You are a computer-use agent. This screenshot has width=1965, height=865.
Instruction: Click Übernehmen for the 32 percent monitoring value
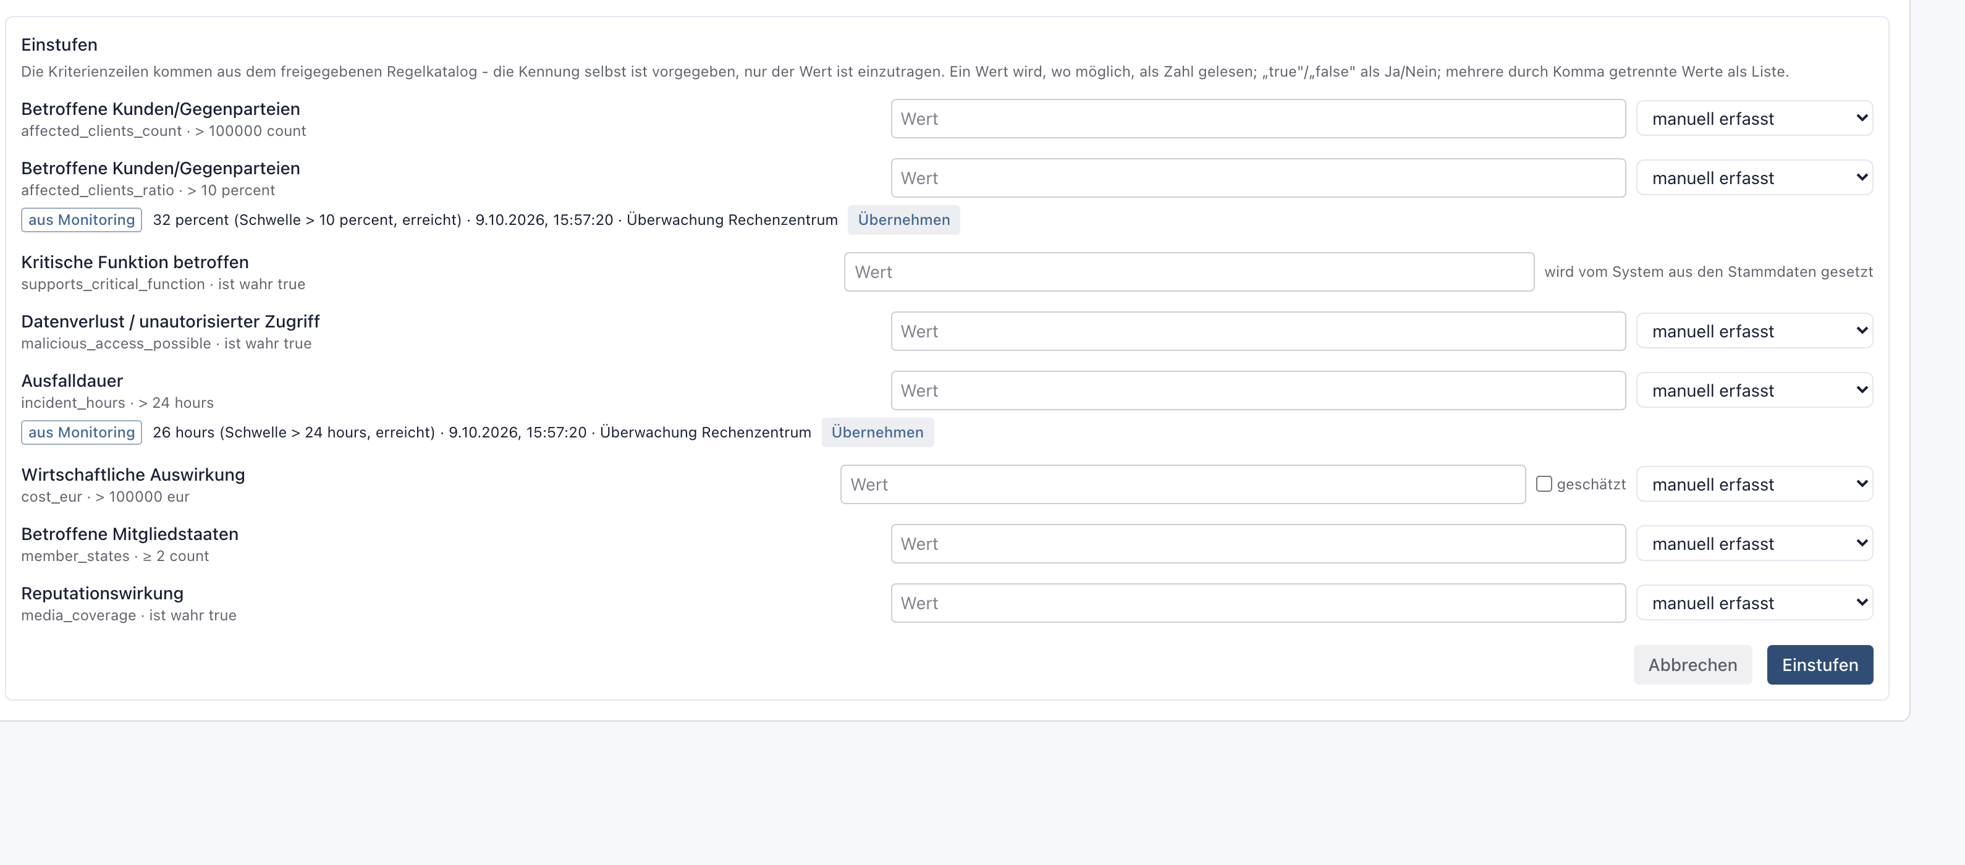tap(904, 220)
